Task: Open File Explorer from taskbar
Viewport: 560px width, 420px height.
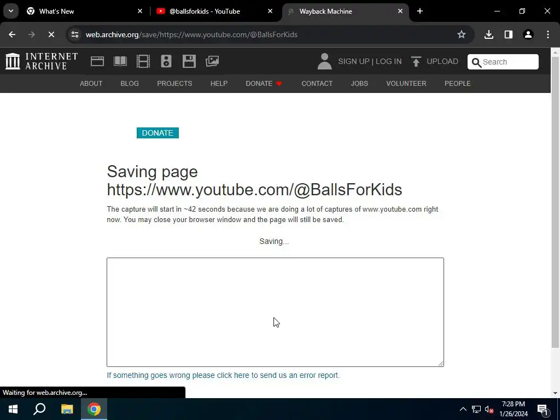Action: click(67, 409)
